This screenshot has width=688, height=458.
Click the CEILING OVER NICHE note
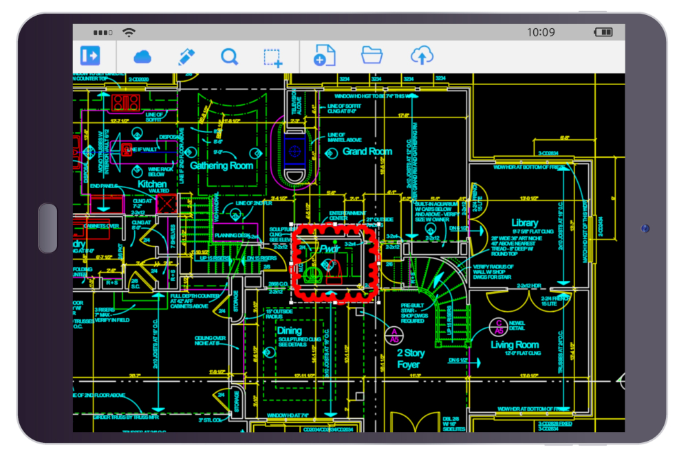[210, 341]
